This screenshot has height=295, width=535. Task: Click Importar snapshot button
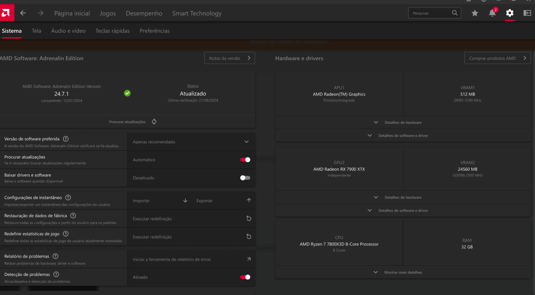click(160, 201)
